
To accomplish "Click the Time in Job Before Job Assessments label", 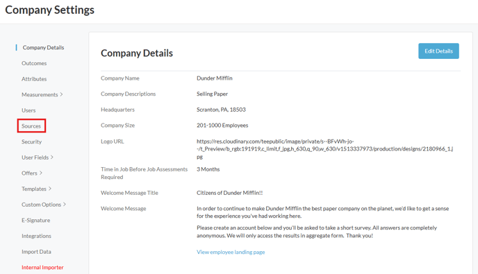I will [x=145, y=173].
